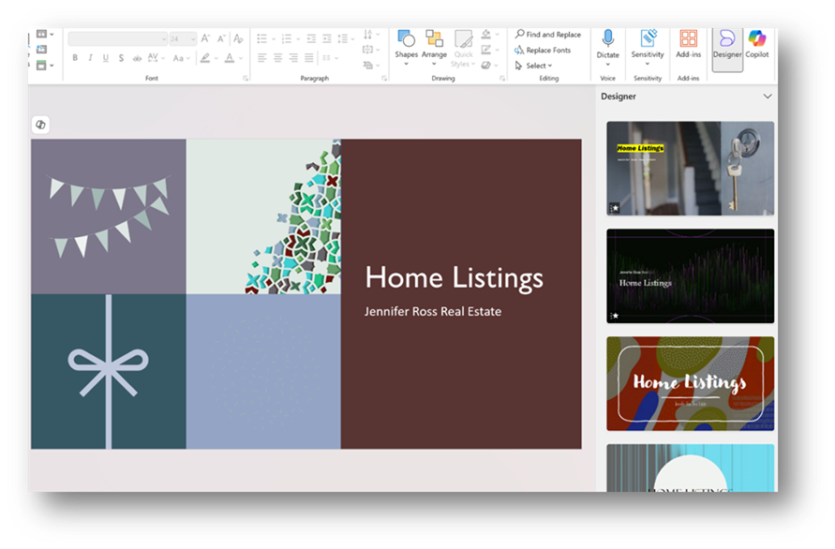Convert to SmartArt icon
835x549 pixels.
coord(370,65)
